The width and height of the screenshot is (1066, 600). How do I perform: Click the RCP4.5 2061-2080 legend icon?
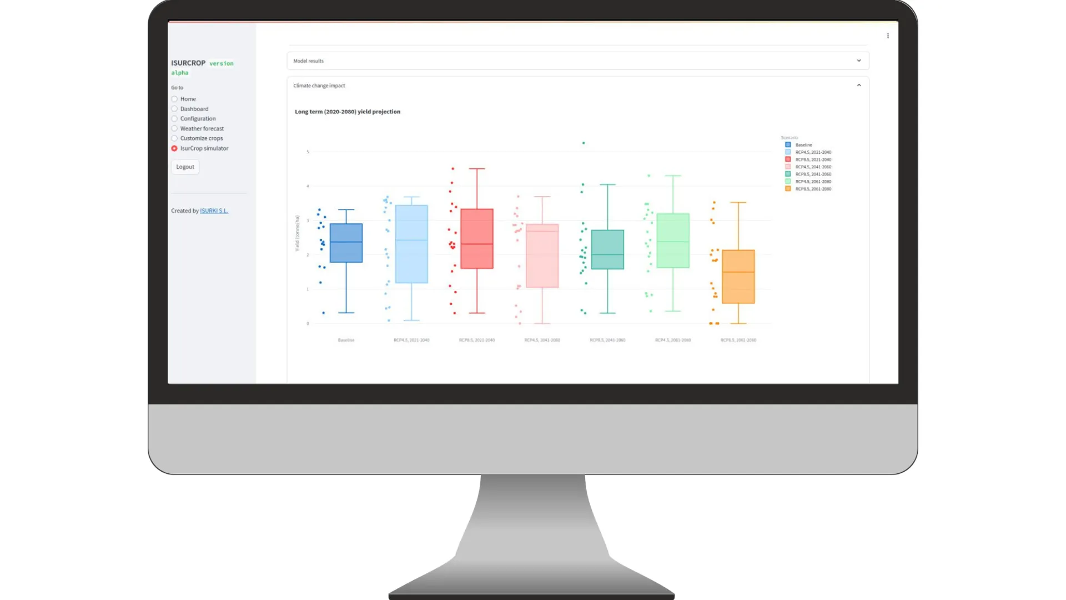coord(788,181)
